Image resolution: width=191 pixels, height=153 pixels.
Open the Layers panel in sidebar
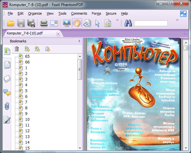tap(7, 79)
